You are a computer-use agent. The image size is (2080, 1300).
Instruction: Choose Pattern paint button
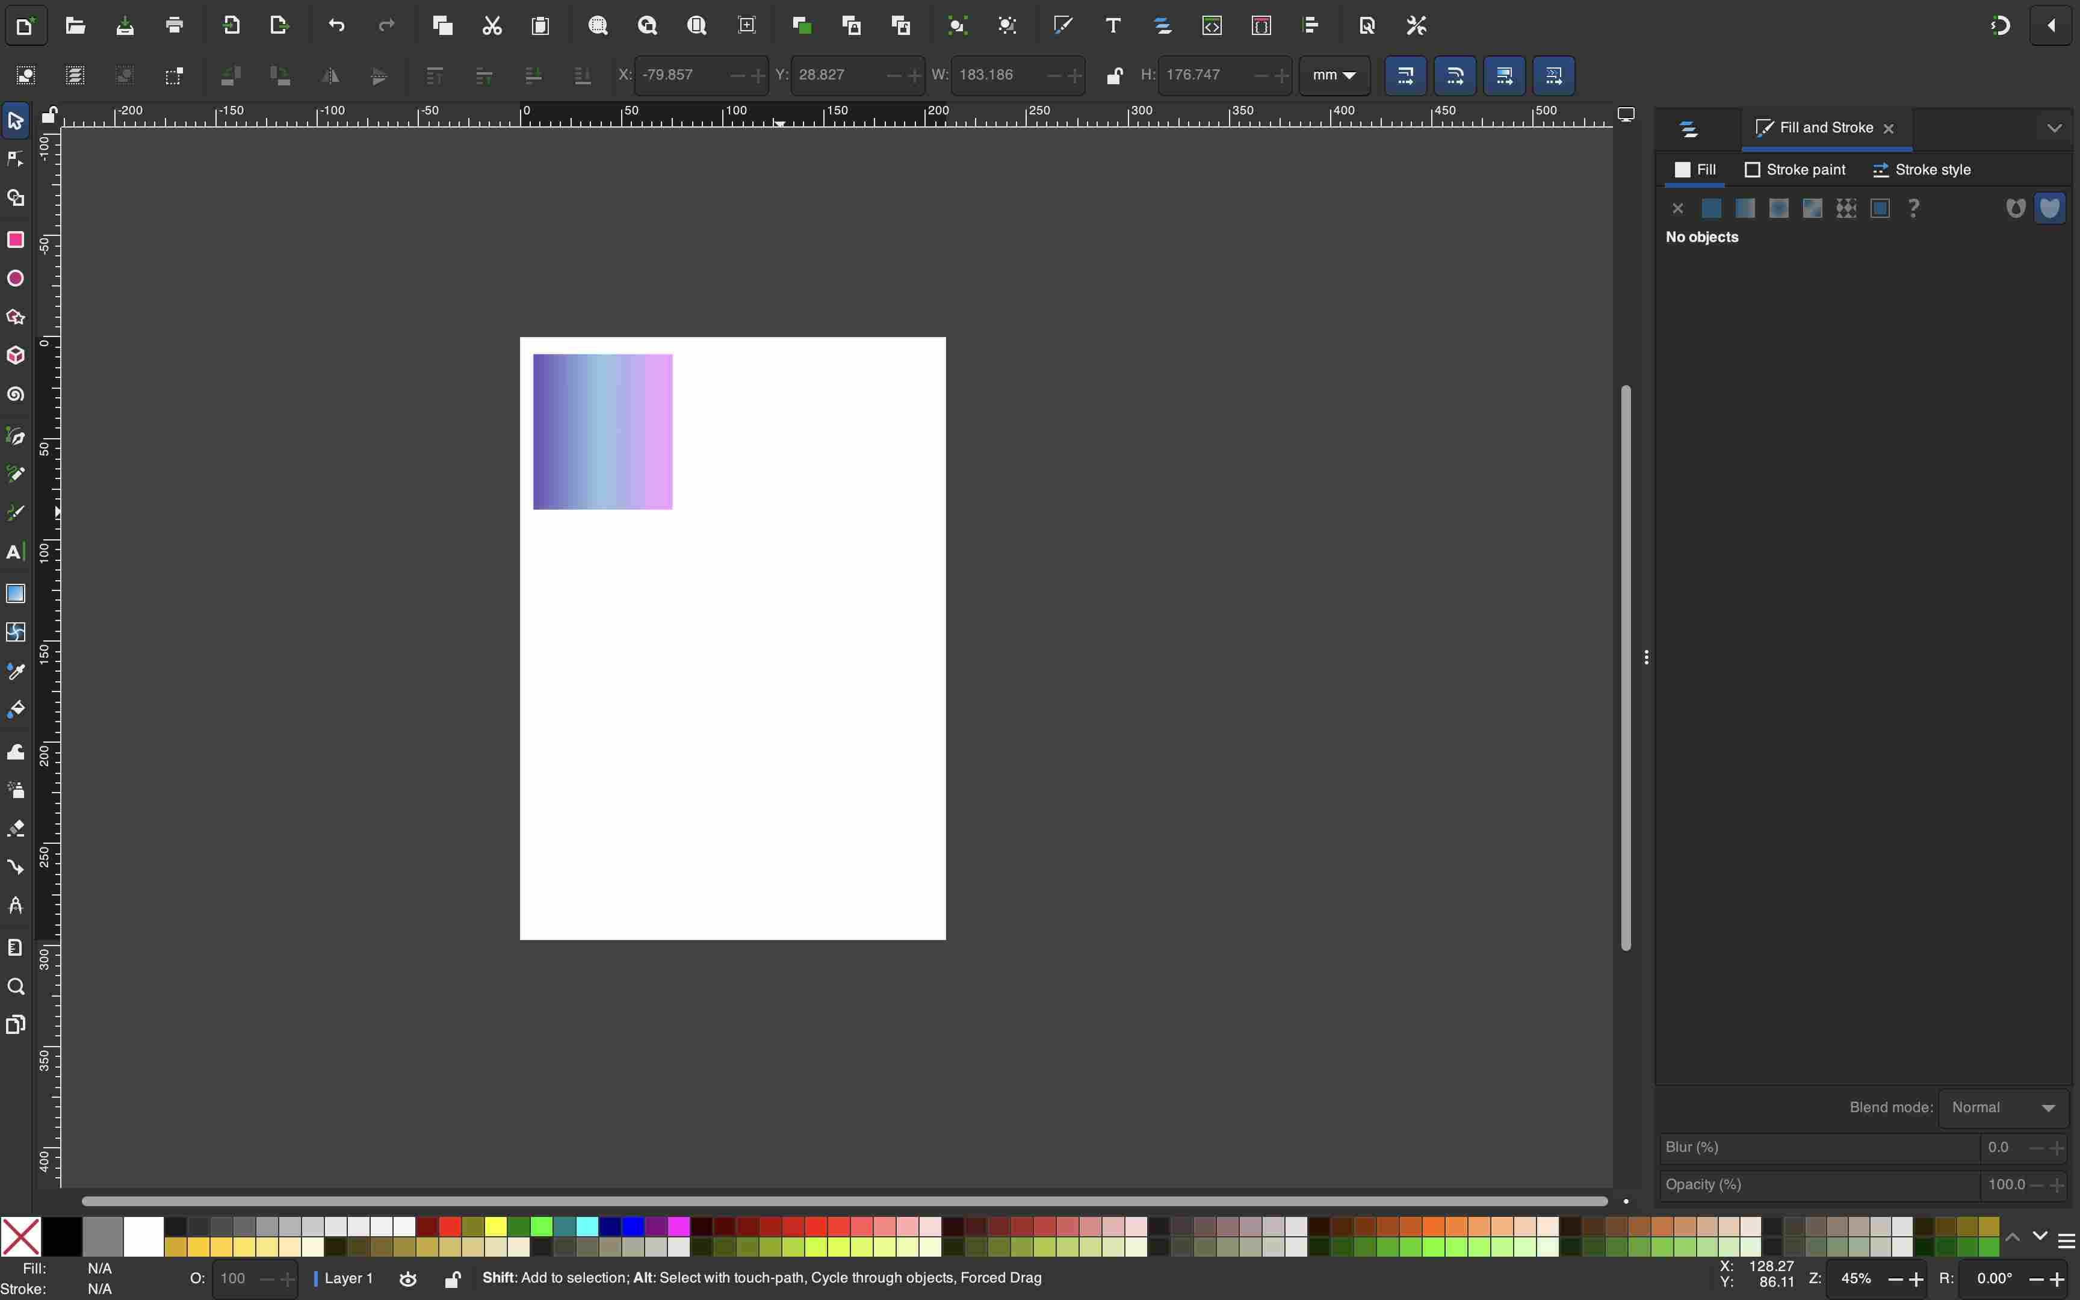coord(1846,208)
